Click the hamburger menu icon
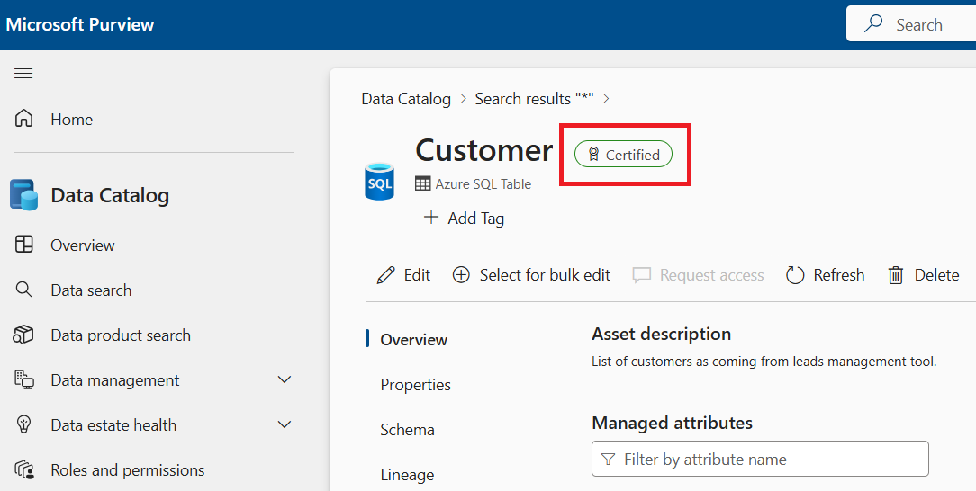Screen dimensions: 976x491 pos(23,74)
